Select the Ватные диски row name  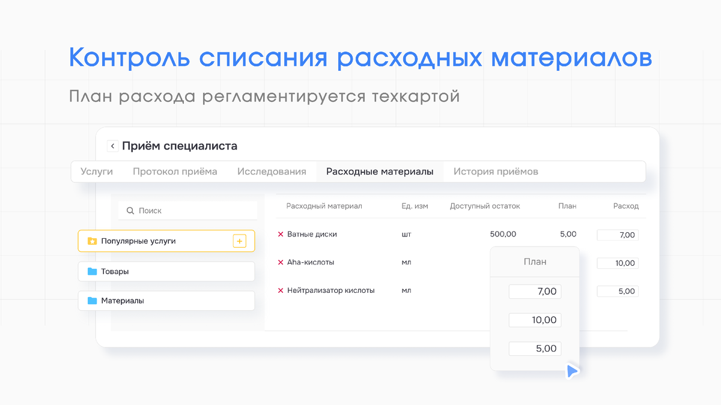coord(312,235)
